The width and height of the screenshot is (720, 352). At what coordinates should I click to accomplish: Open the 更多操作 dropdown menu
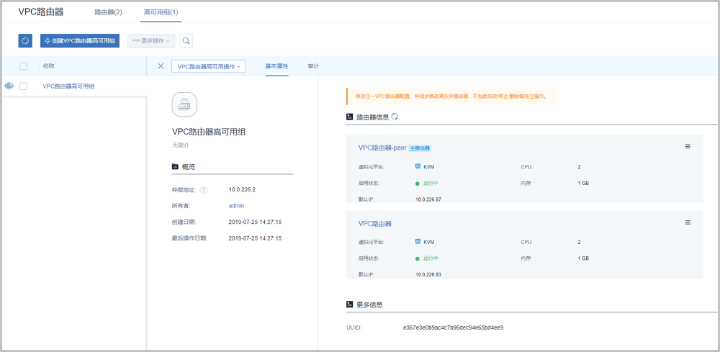coord(150,41)
